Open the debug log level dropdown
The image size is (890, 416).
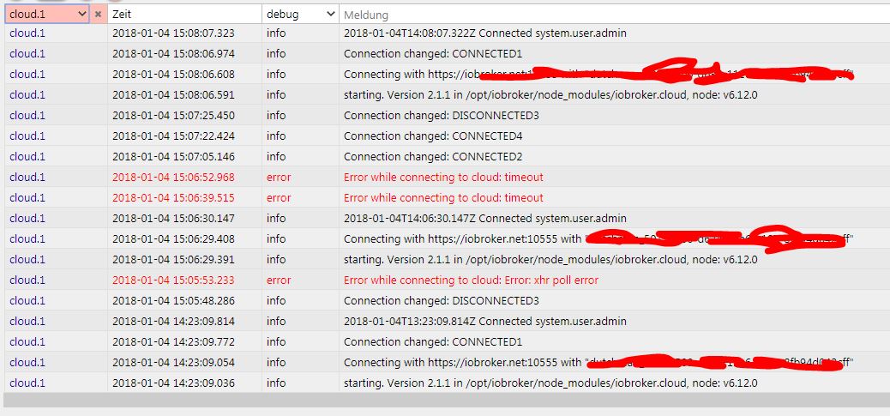click(330, 15)
